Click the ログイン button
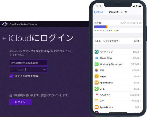147x117 pixels. pyautogui.click(x=20, y=102)
